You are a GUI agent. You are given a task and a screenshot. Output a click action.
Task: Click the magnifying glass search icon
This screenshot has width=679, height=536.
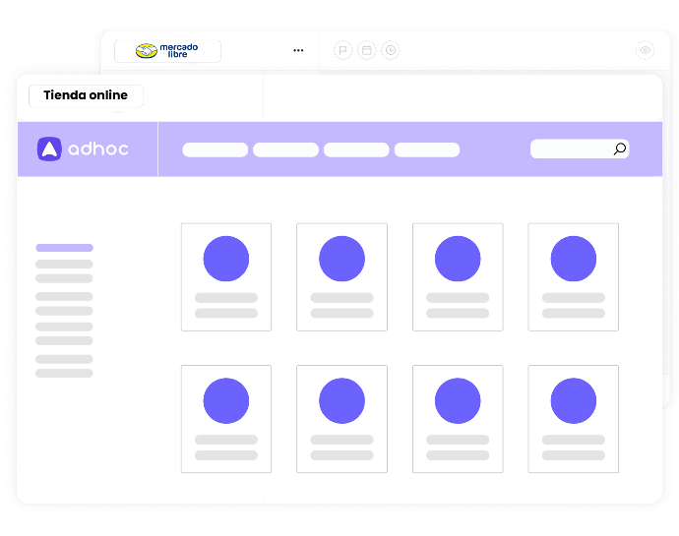(619, 149)
